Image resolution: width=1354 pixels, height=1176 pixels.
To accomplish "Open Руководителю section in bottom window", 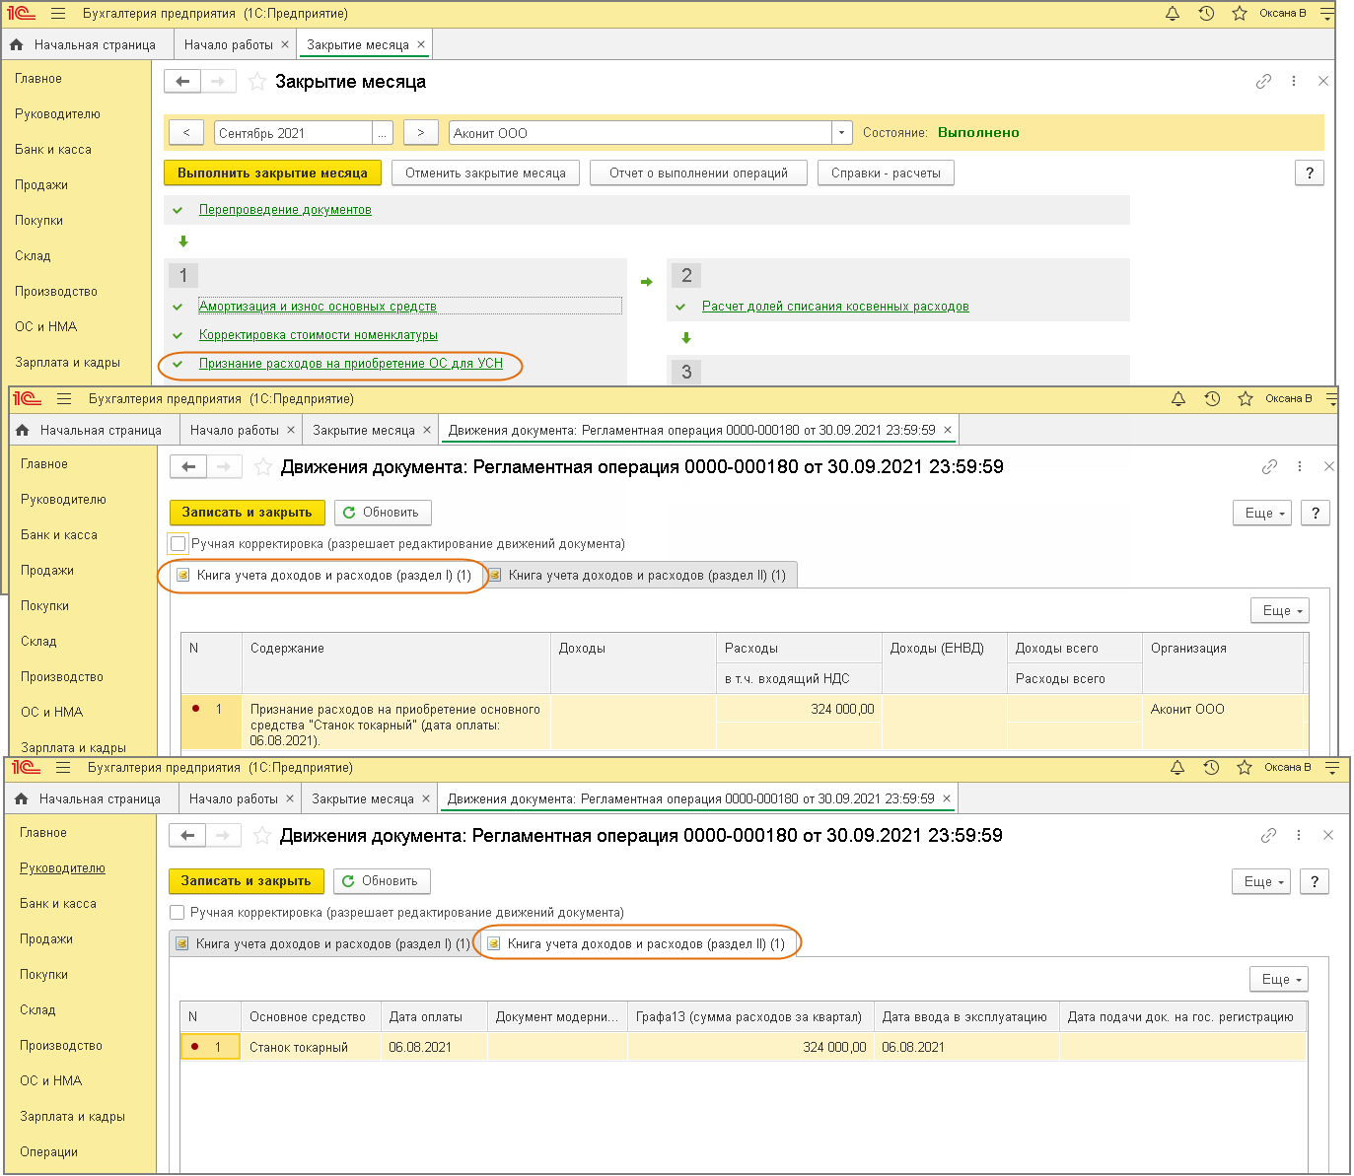I will click(x=62, y=868).
